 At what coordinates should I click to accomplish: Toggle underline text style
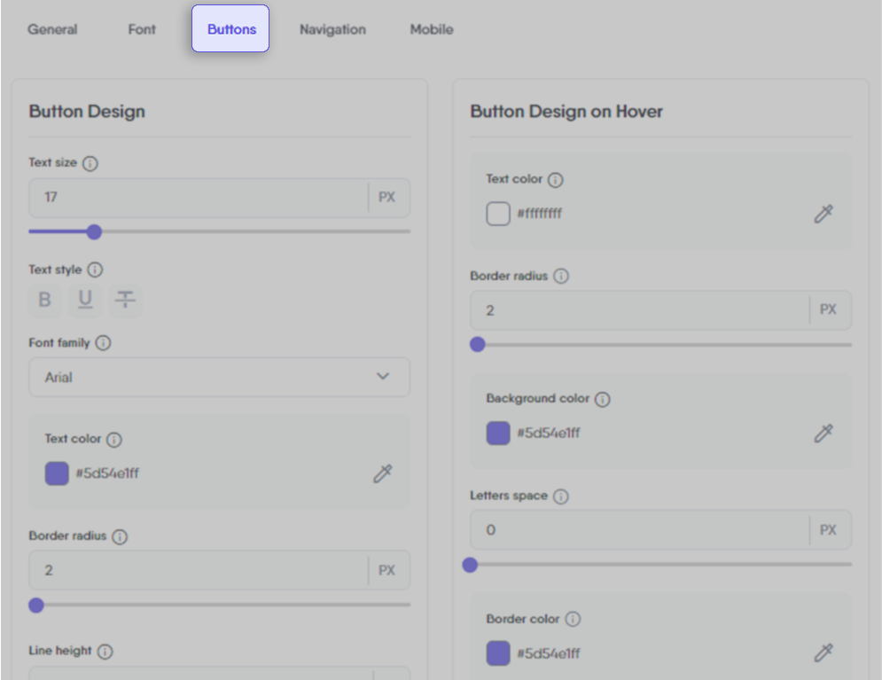[x=85, y=300]
